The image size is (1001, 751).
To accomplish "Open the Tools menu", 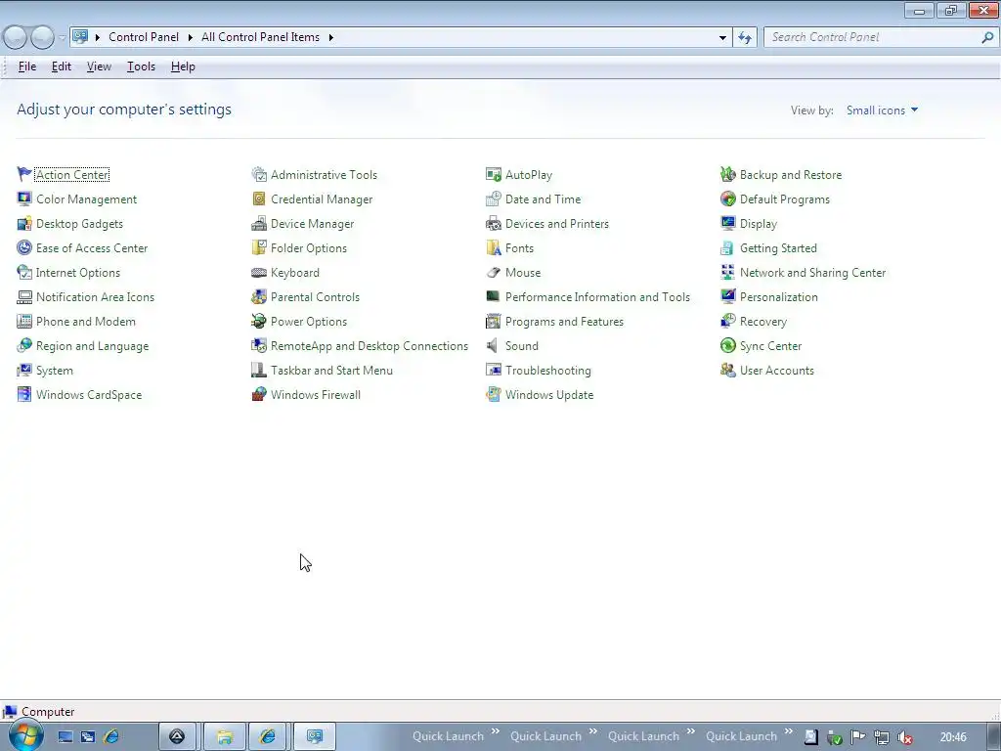I will tap(141, 66).
